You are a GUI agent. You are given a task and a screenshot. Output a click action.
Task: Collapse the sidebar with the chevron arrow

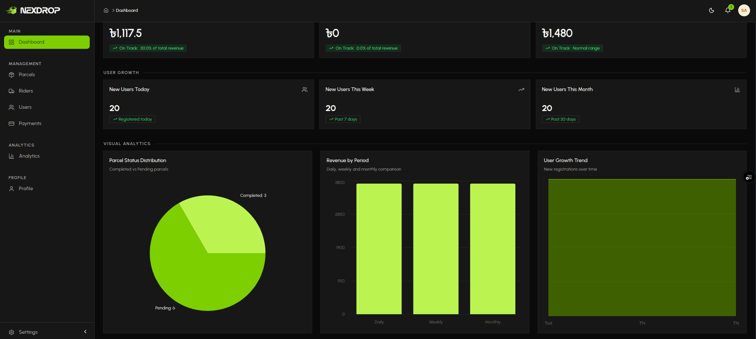[85, 332]
